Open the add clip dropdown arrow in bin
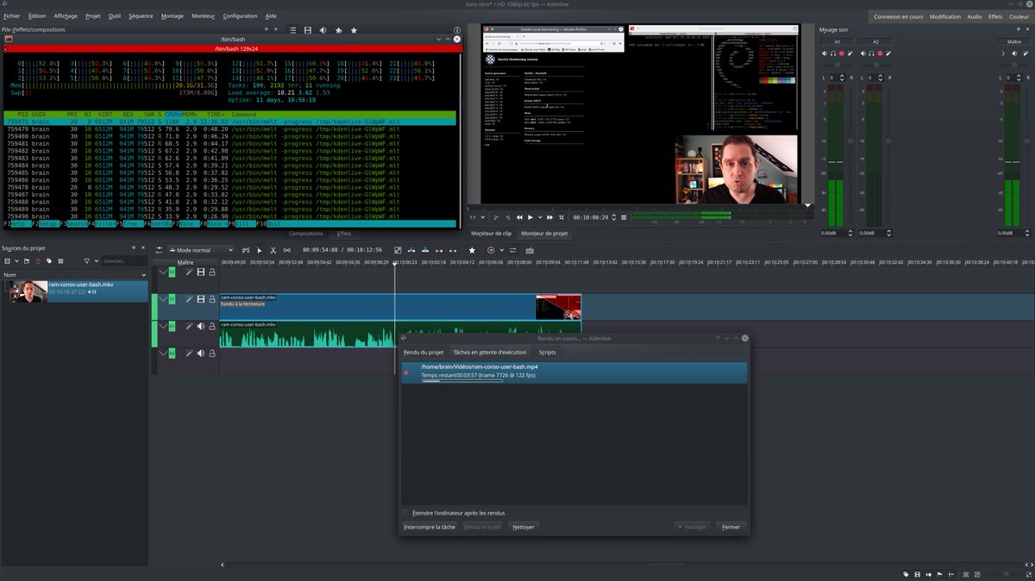This screenshot has height=581, width=1035. (16, 261)
